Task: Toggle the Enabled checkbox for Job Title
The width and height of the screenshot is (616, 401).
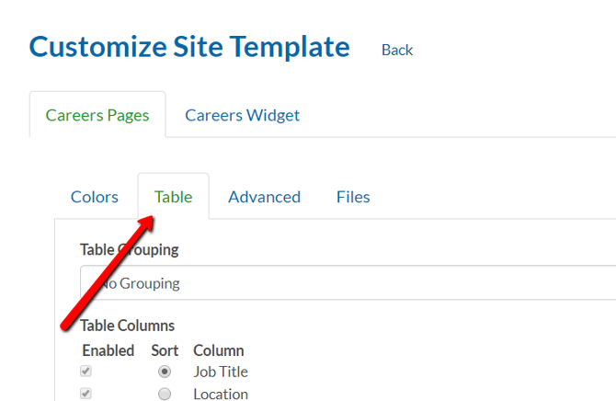Action: click(x=86, y=372)
